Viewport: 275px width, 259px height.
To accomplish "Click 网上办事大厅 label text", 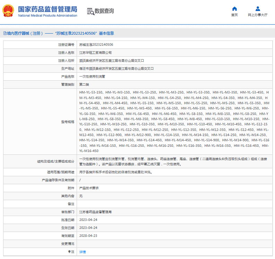I will pyautogui.click(x=258, y=15).
